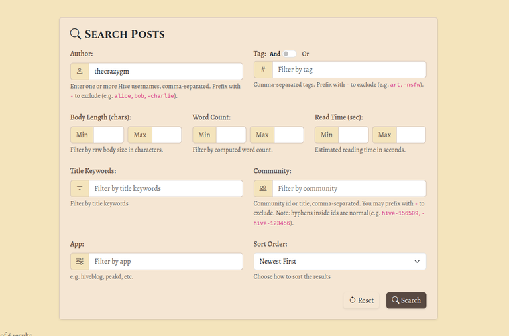Focus the Filter by title keywords input

tap(166, 188)
